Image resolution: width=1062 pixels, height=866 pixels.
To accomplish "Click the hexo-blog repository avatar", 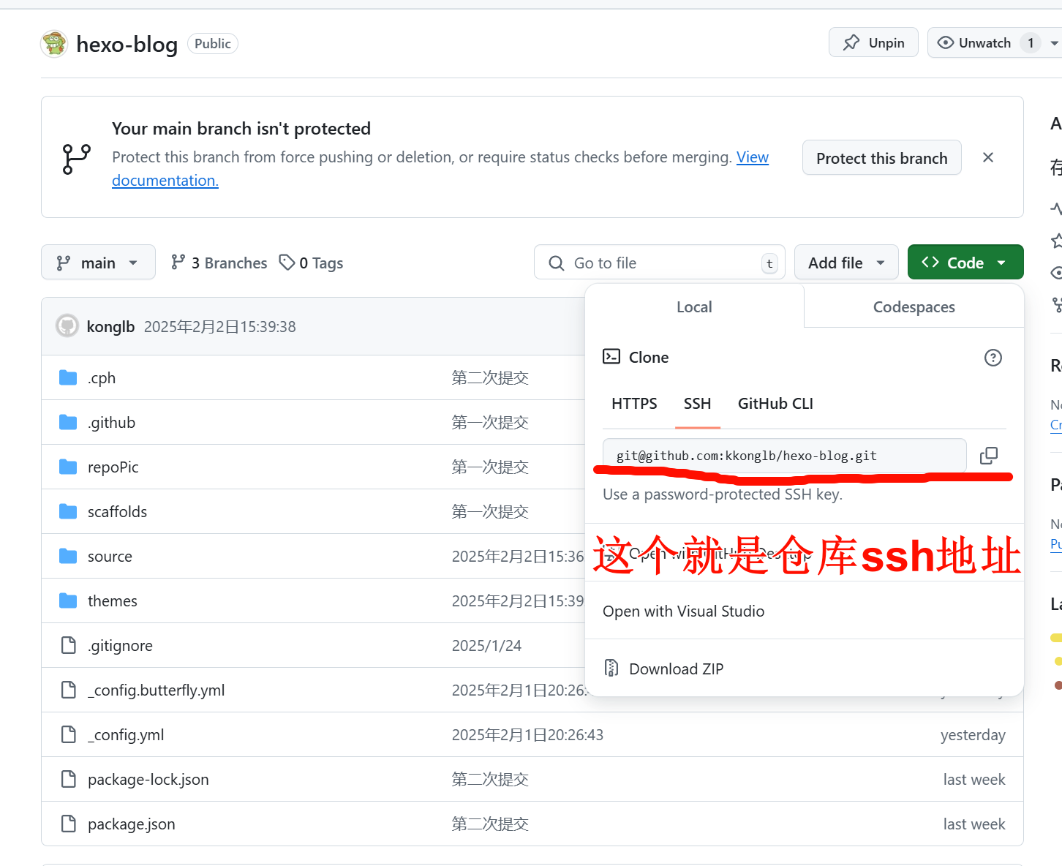I will coord(54,44).
